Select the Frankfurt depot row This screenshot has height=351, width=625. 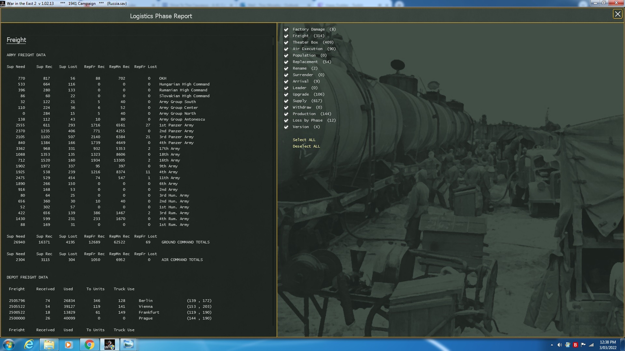[110, 312]
